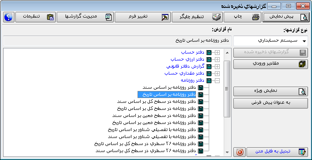Screen dimensions: 312x160
Task: Select دفتر روزنامه در سطح کل بر اساس تاریخ
Action: pyautogui.click(x=157, y=109)
